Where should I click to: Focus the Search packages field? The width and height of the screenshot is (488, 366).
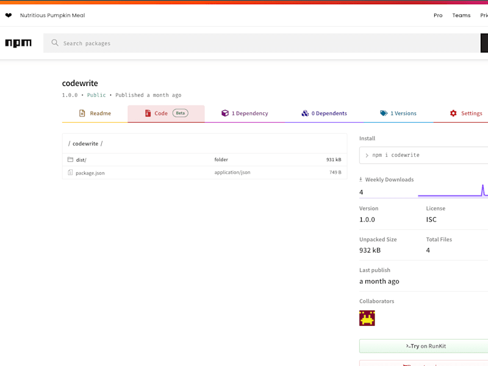point(262,43)
